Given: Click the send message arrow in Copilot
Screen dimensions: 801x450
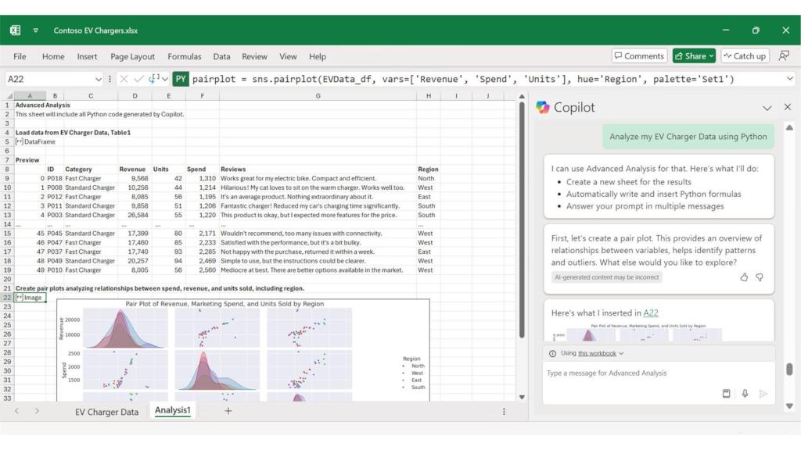Looking at the screenshot, I should pos(763,394).
